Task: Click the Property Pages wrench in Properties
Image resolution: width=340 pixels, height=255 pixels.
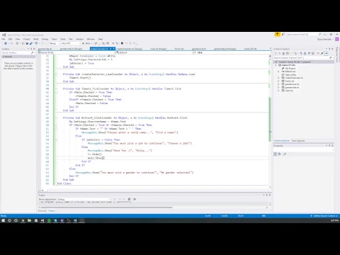Action: tap(285, 154)
